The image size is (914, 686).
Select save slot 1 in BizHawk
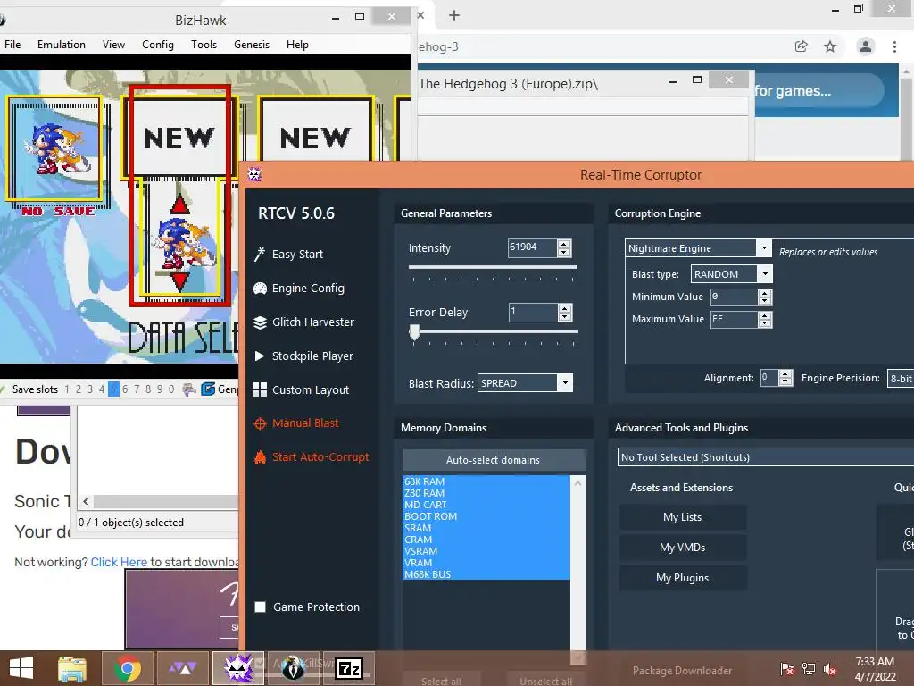click(67, 389)
